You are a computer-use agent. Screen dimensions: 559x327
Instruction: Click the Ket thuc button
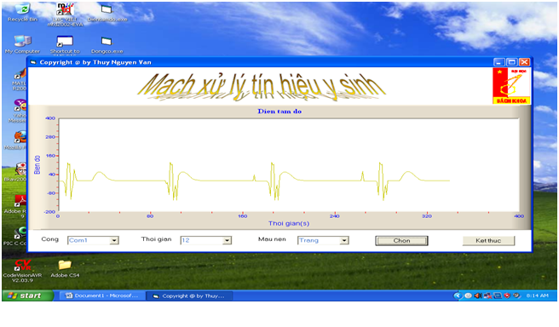[488, 241]
